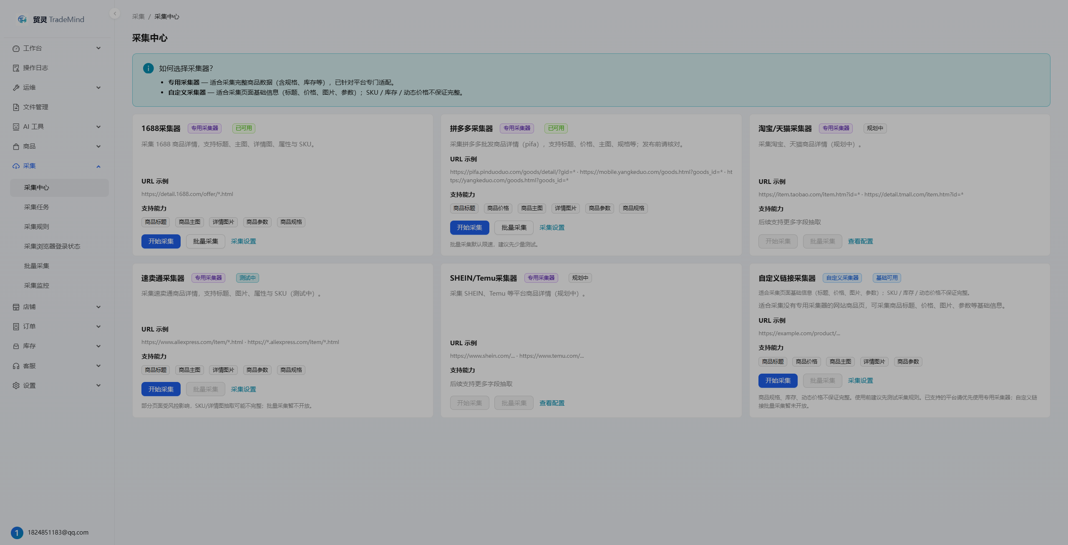Click the 采集 breadcrumb link

click(139, 17)
